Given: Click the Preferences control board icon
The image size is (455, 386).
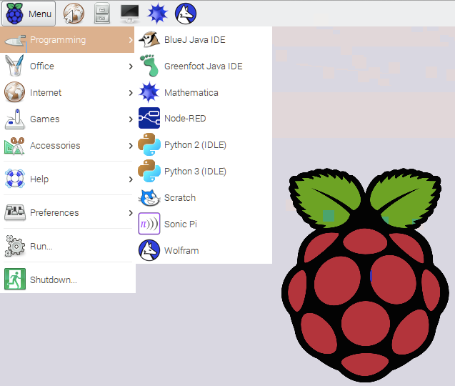Looking at the screenshot, I should pyautogui.click(x=14, y=212).
